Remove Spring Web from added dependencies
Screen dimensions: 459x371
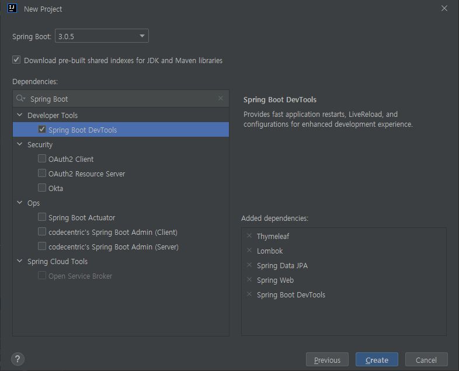(249, 280)
